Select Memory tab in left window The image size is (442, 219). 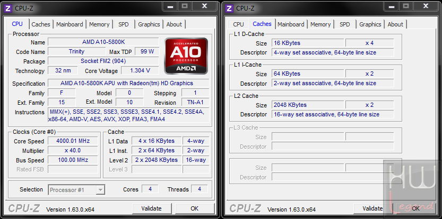[99, 24]
